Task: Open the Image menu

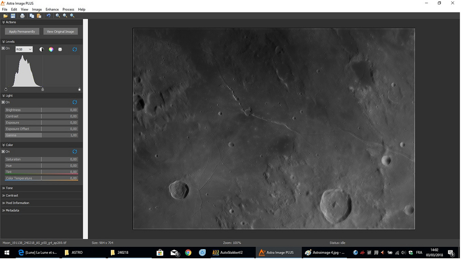Action: [37, 10]
